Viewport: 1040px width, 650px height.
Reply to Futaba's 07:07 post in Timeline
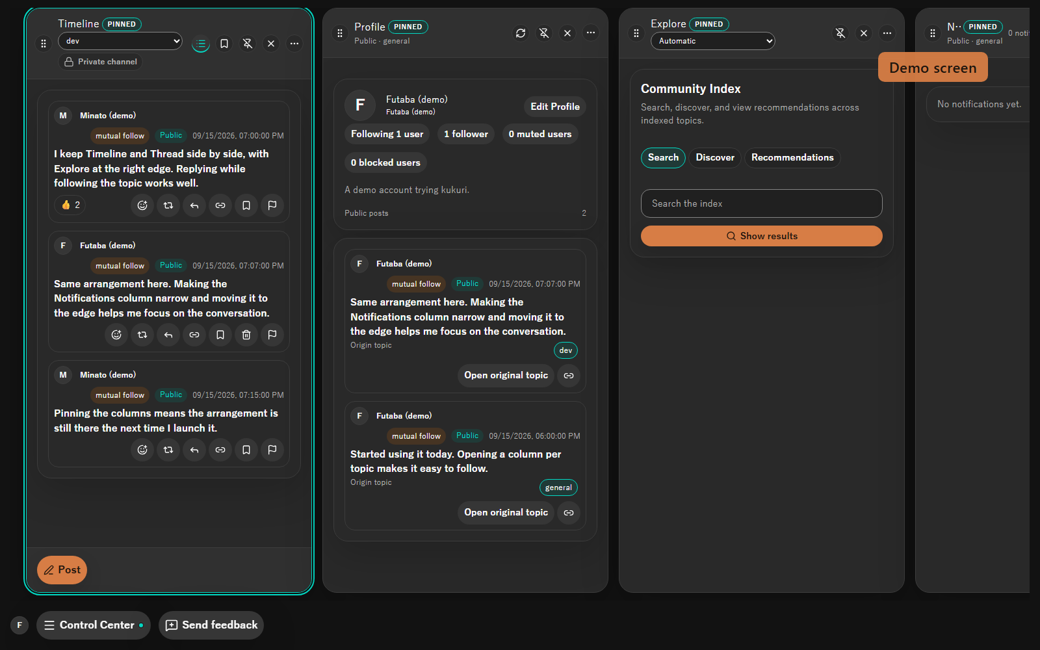(168, 335)
